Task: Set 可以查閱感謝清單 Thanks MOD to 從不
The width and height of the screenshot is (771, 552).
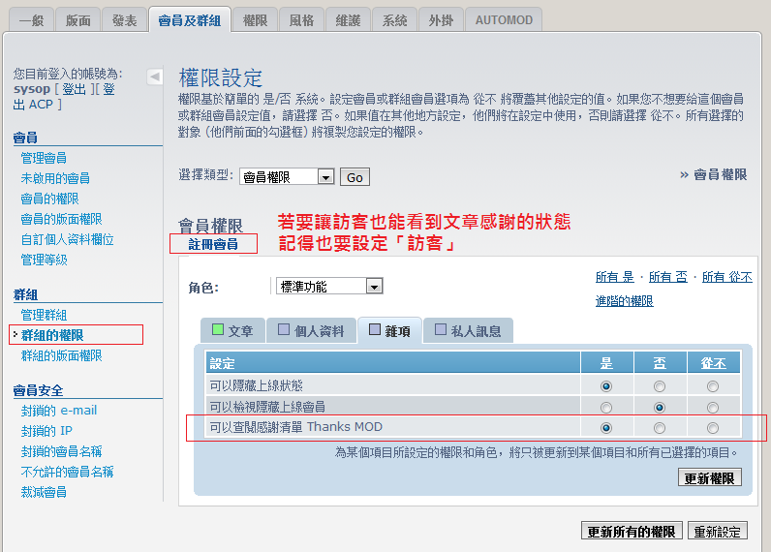Action: (x=713, y=428)
